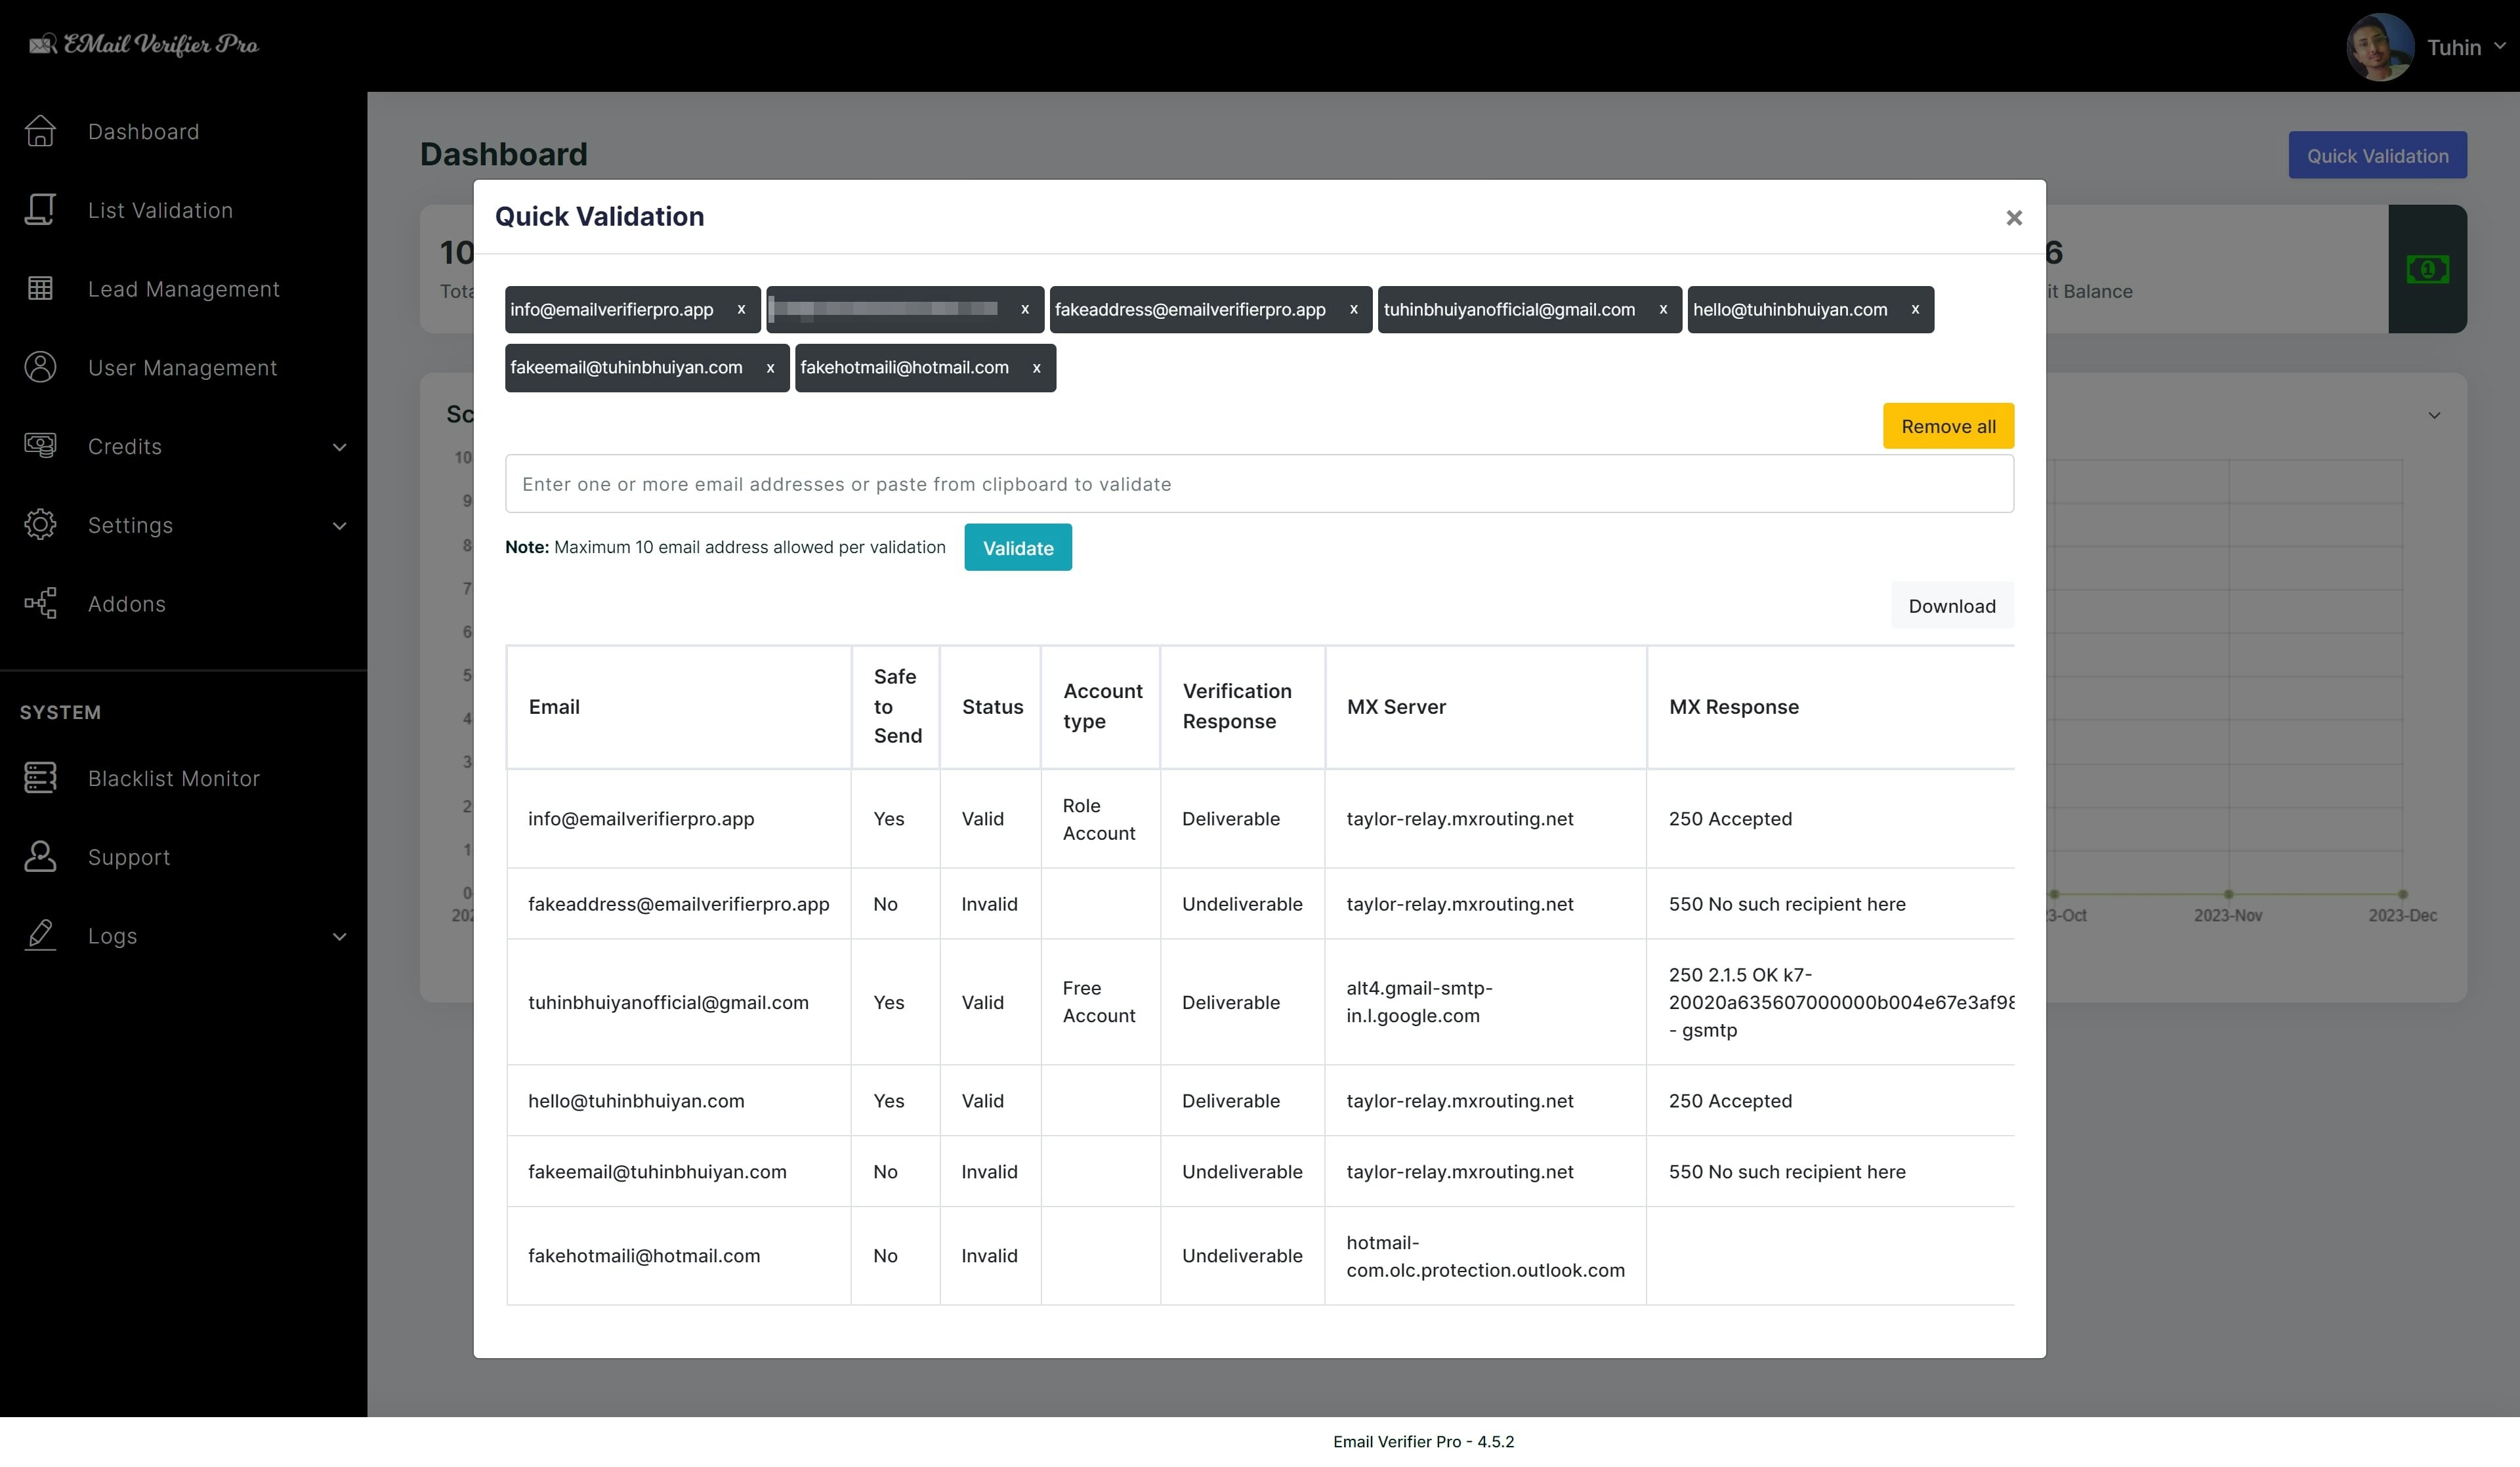
Task: Close the Quick Validation dialog
Action: (2013, 218)
